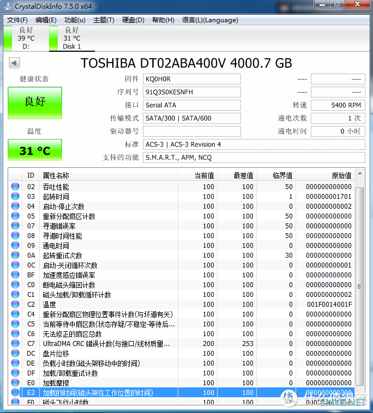Click the blue status orb for ID E2
Screen dimensions: 373x413
15,392
